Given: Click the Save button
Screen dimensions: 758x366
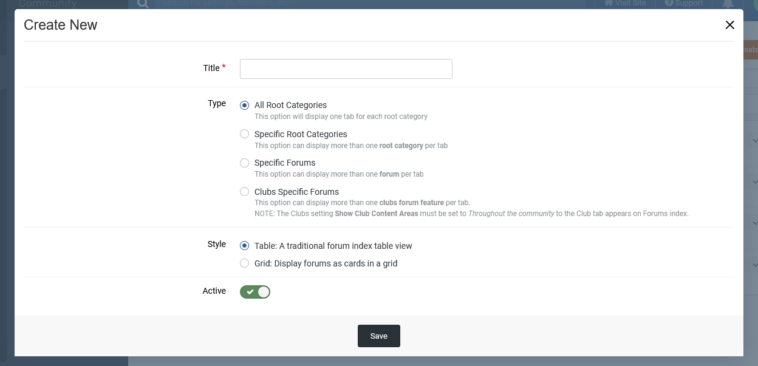Looking at the screenshot, I should coord(379,336).
